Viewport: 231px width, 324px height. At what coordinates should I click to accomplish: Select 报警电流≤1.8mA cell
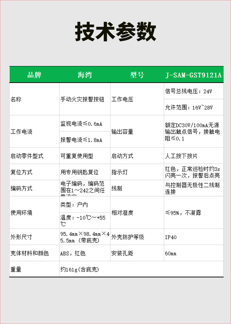coord(85,140)
